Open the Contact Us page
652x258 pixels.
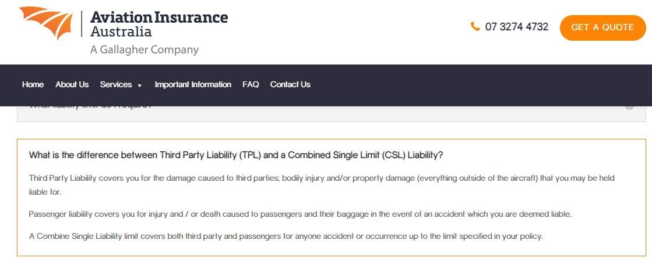click(290, 85)
